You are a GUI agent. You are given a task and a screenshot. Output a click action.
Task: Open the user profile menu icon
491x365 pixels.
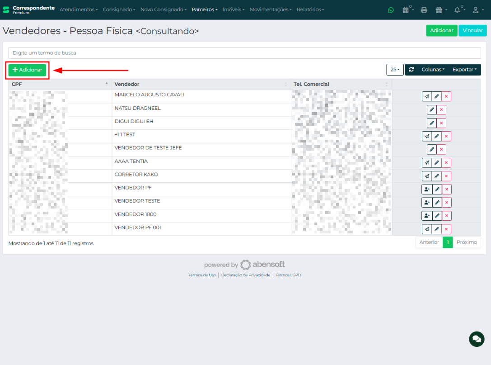(475, 10)
